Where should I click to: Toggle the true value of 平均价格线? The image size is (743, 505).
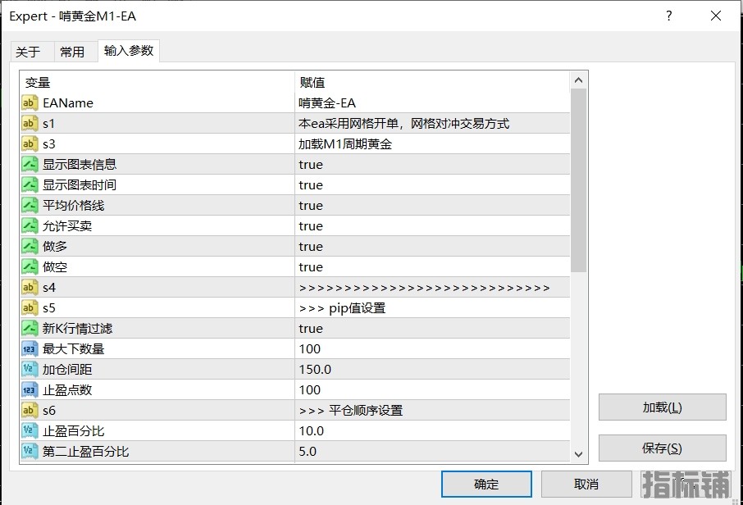tap(310, 206)
